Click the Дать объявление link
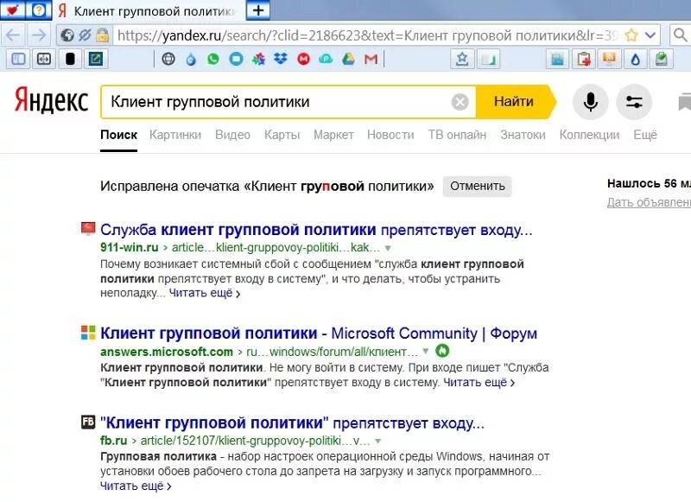This screenshot has height=502, width=691. (649, 202)
